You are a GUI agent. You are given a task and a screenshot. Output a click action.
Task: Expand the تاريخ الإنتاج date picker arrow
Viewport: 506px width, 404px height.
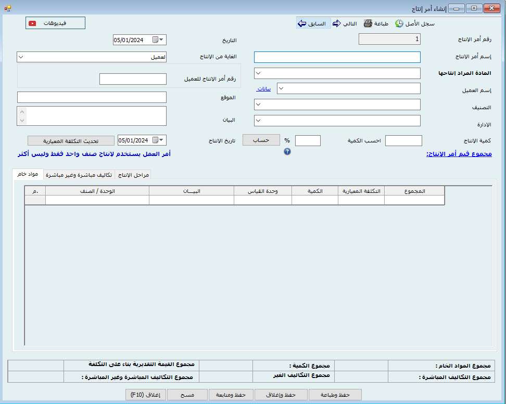pos(161,140)
